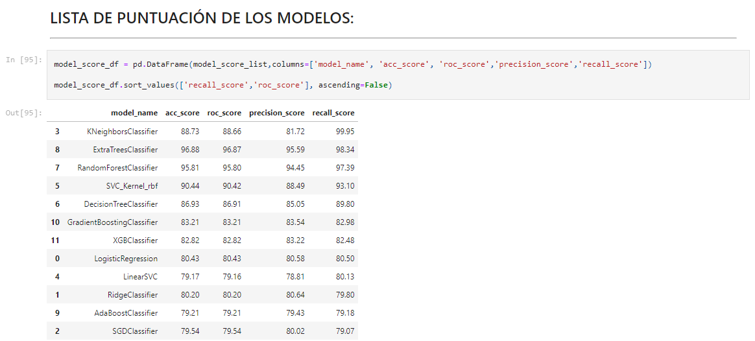The height and width of the screenshot is (341, 755).
Task: Click precision value 81.72 for KNeighborsClassifier
Action: [296, 132]
